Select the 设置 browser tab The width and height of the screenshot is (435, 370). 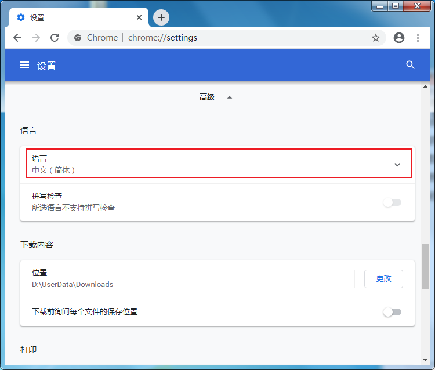79,17
